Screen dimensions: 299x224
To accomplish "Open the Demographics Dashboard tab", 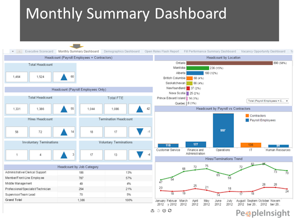I will click(x=122, y=51).
